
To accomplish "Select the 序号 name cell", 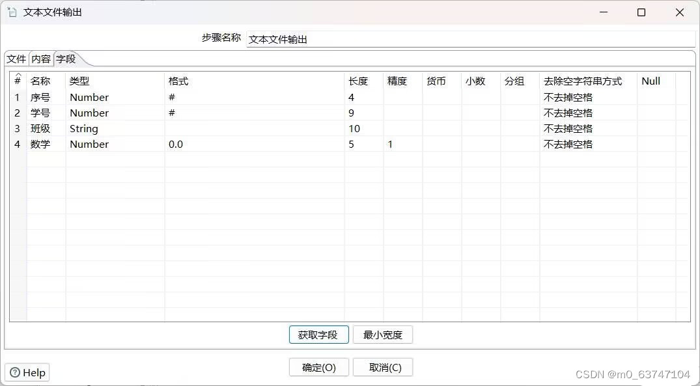I will [x=46, y=97].
